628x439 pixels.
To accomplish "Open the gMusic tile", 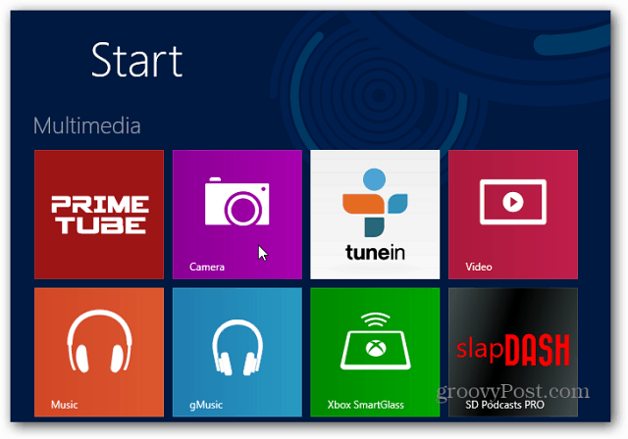I will [237, 352].
